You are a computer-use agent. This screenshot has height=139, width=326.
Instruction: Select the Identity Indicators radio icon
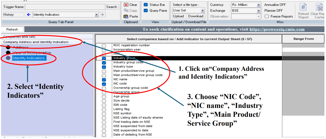click(8, 58)
